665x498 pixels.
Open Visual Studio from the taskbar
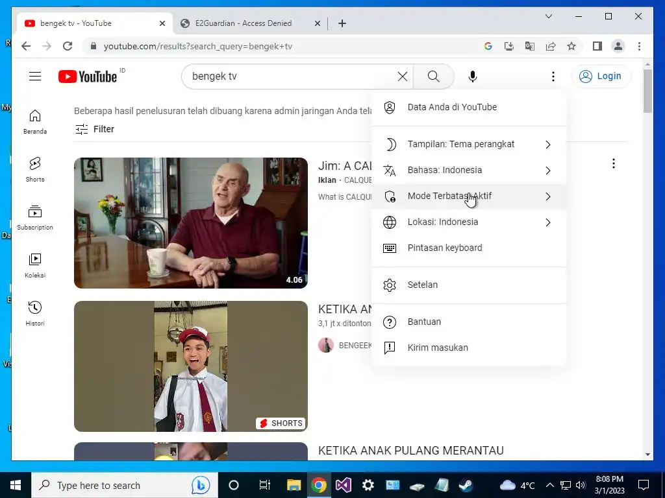(x=343, y=485)
